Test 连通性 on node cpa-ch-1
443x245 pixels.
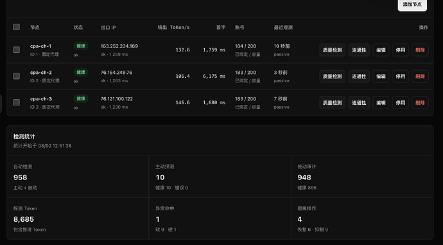[359, 50]
